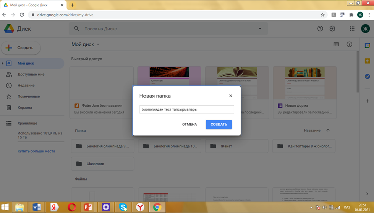Image resolution: width=374 pixels, height=213 pixels.
Task: Click the Купить больше места link
Action: tap(36, 151)
